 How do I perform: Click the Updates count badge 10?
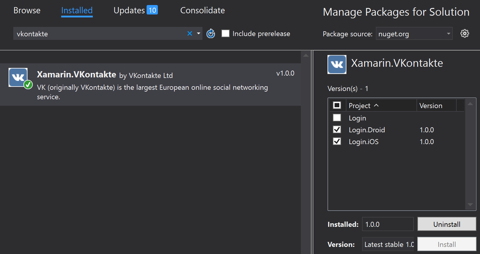pyautogui.click(x=152, y=10)
